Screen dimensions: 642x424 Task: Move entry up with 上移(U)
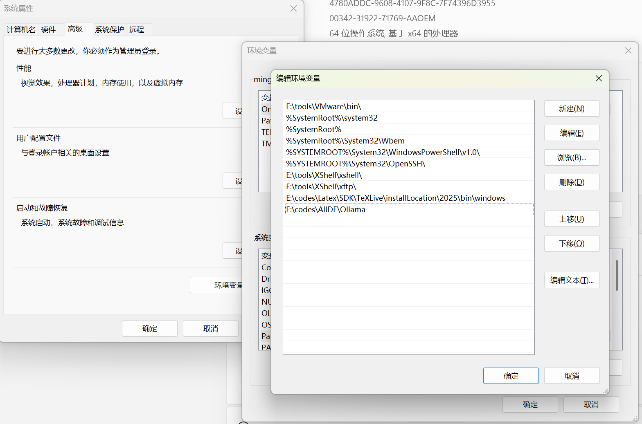572,219
